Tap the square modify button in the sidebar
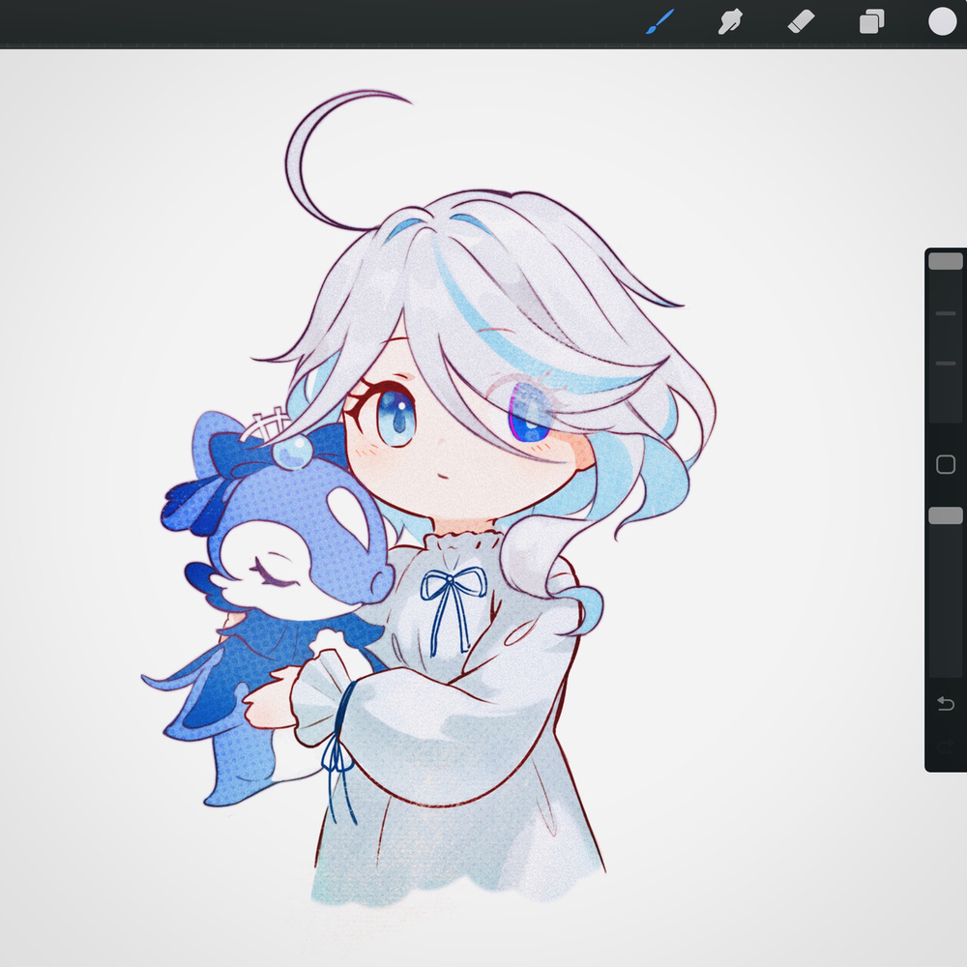This screenshot has width=967, height=967. point(946,464)
